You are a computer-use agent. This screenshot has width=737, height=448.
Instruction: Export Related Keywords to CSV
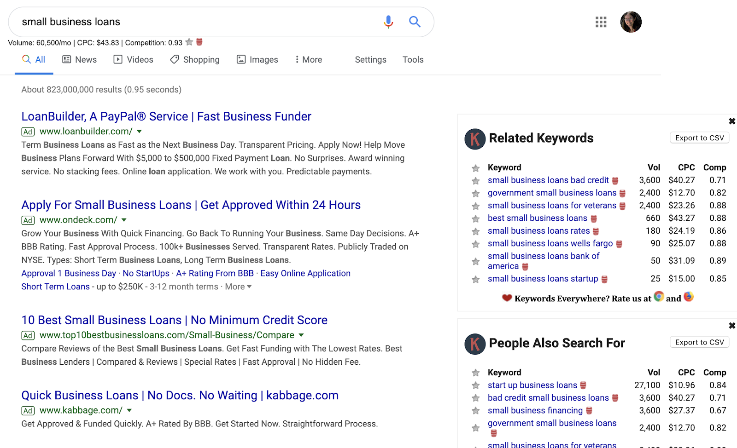tap(699, 138)
